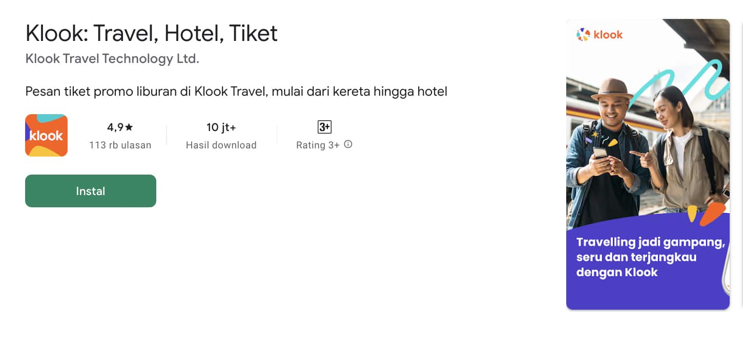Image resolution: width=743 pixels, height=345 pixels.
Task: Select the star icon next to 4,9 rating
Action: (x=130, y=126)
